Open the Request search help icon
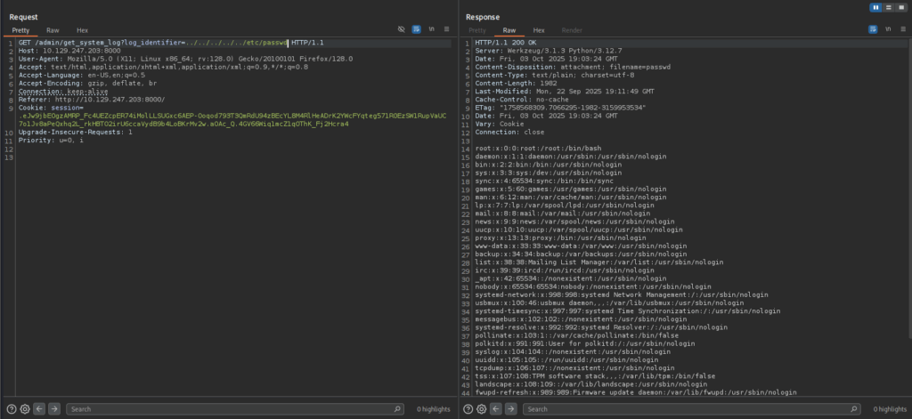Screen dimensions: 912x419 coord(12,408)
